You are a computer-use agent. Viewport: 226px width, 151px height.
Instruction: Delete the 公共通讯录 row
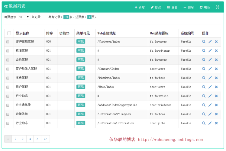(x=216, y=105)
